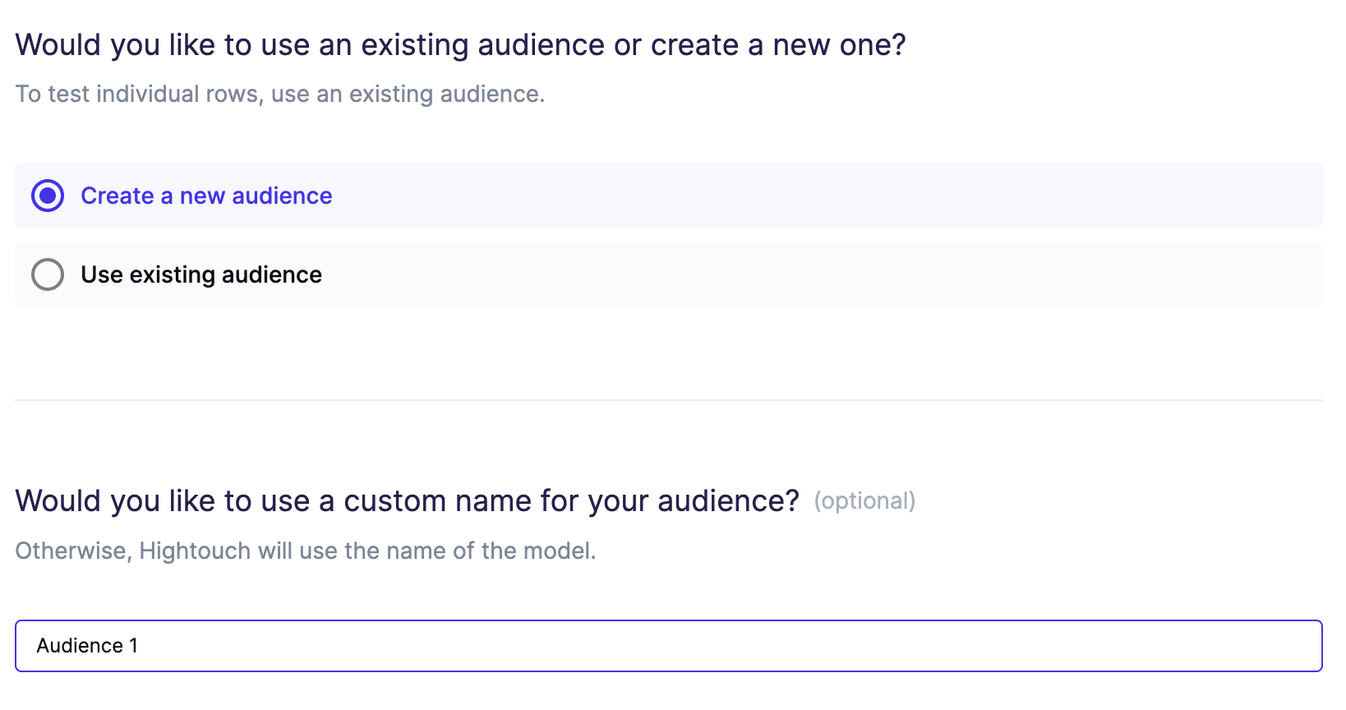Click the word 'Hightouch' in the helper text
The image size is (1346, 710).
click(x=195, y=551)
